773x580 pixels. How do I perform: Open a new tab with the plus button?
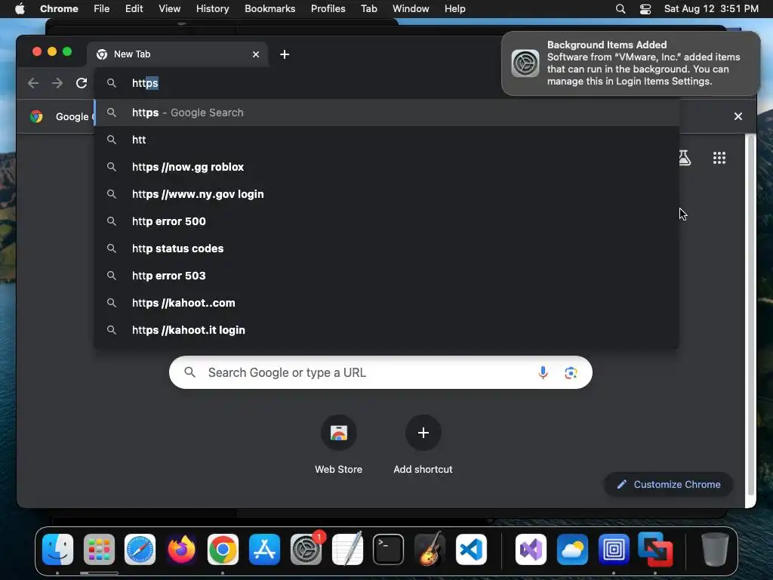(285, 54)
